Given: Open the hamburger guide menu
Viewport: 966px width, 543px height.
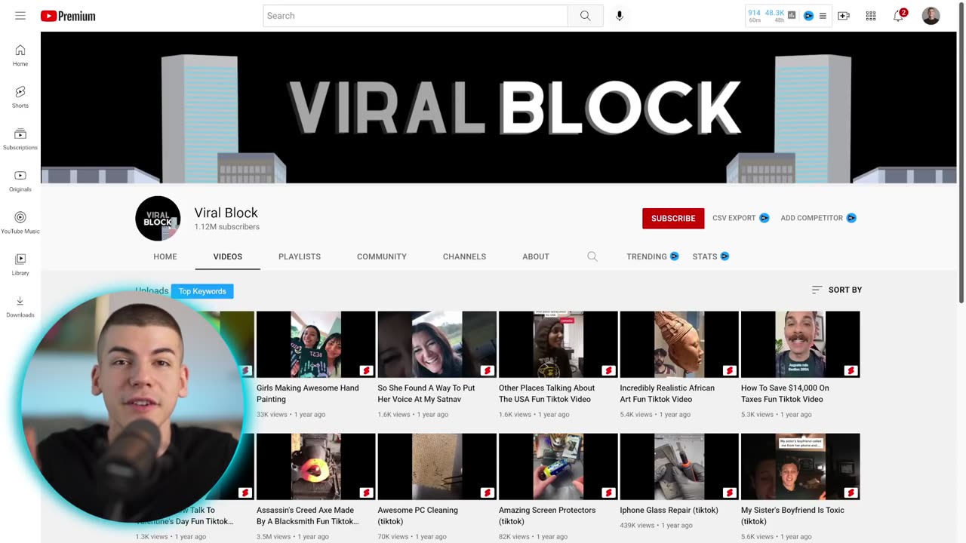Looking at the screenshot, I should (x=20, y=16).
